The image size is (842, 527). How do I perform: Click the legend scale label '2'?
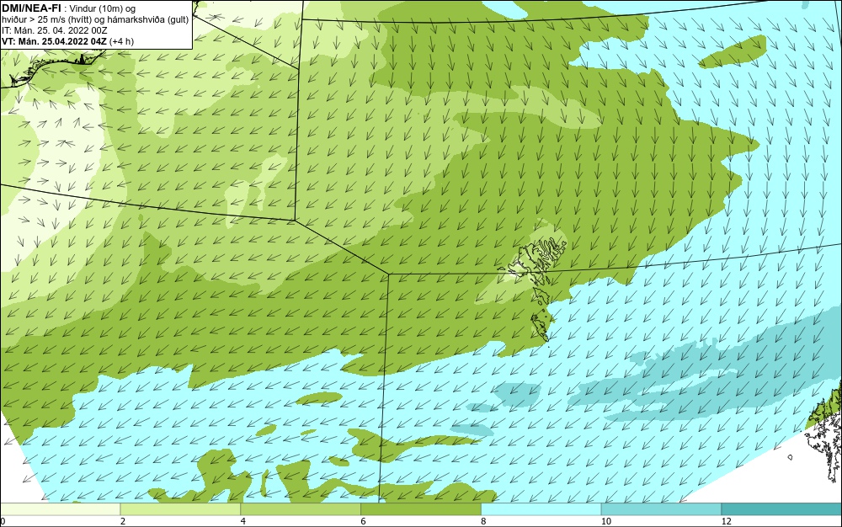tap(122, 522)
